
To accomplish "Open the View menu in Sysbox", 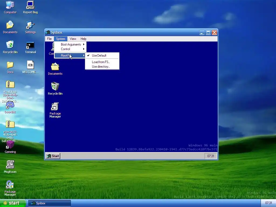I will (73, 39).
